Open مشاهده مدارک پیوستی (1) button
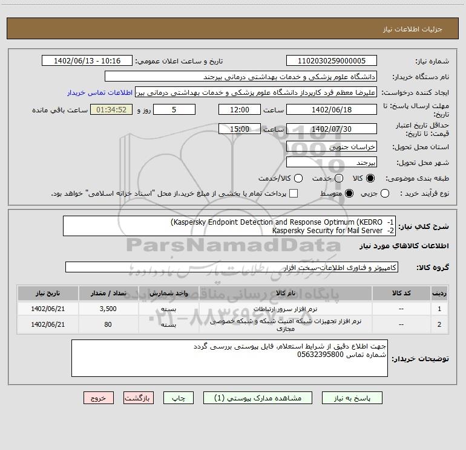The width and height of the screenshot is (466, 450). pyautogui.click(x=258, y=398)
